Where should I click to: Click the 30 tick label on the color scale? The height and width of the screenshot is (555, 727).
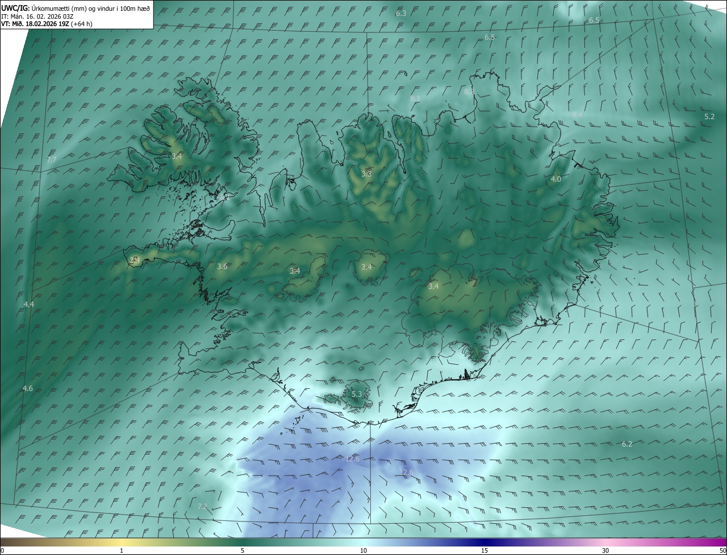point(605,550)
